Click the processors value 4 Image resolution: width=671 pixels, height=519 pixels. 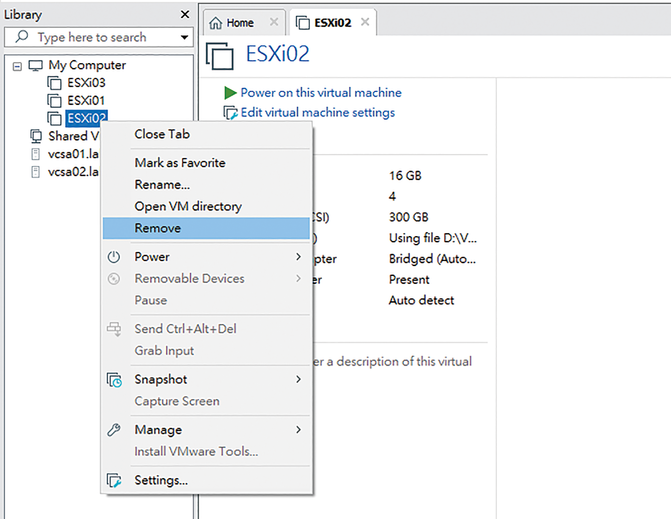pos(392,196)
